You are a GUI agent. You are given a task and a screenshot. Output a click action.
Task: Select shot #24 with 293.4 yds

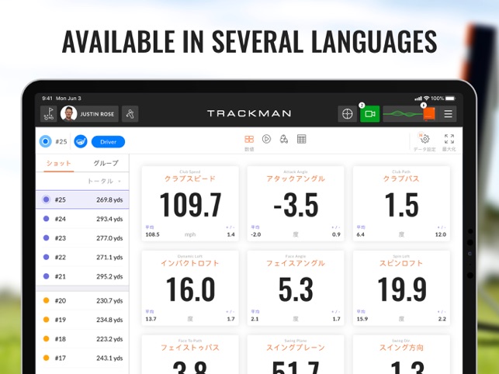82,219
